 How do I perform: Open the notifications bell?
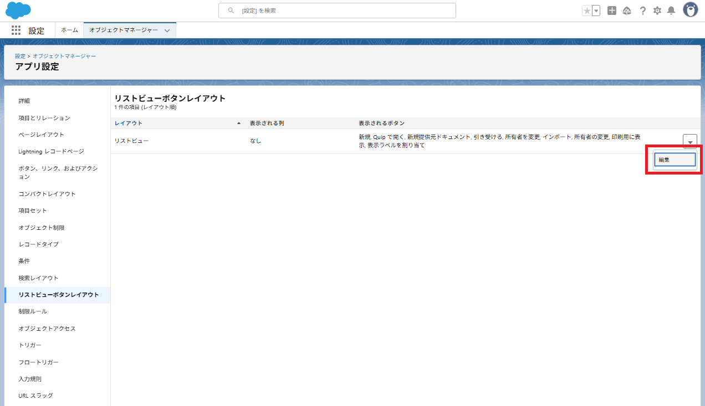[x=671, y=11]
